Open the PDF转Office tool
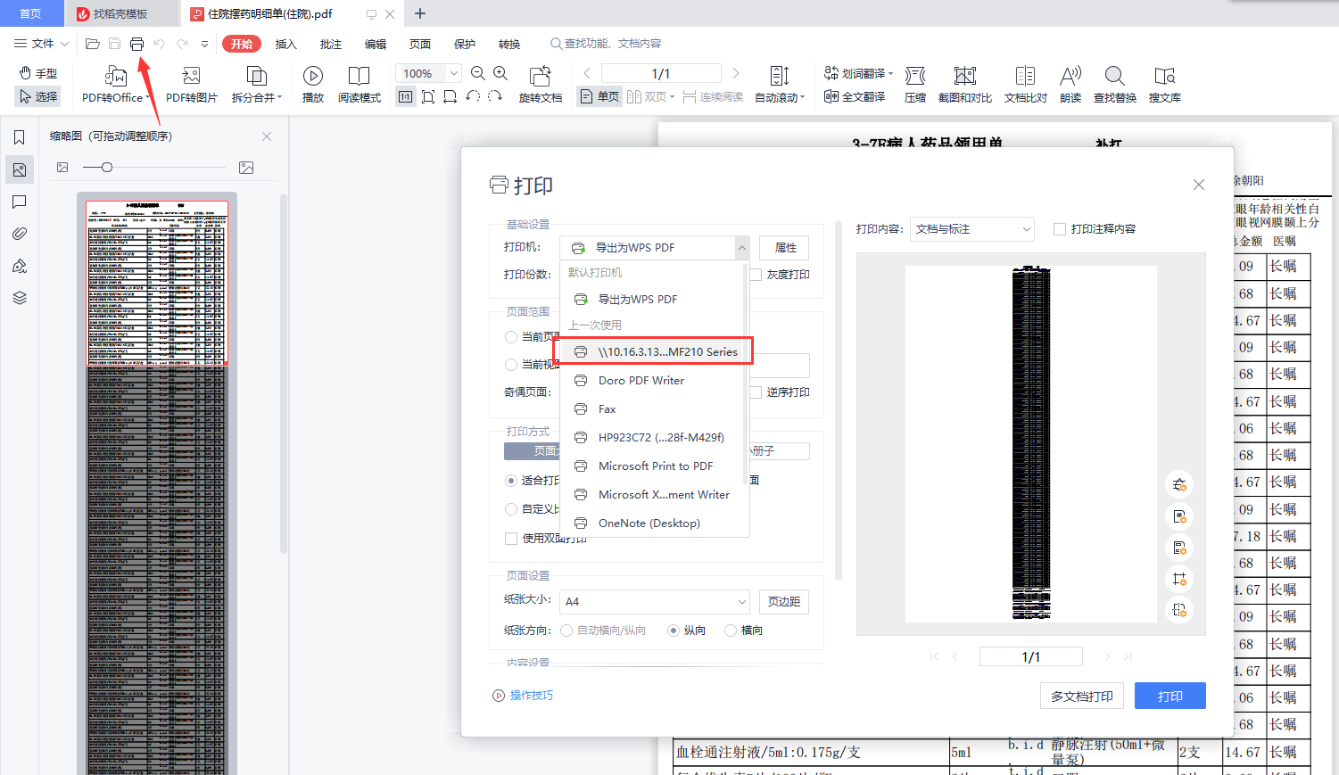The height and width of the screenshot is (775, 1339). 112,84
